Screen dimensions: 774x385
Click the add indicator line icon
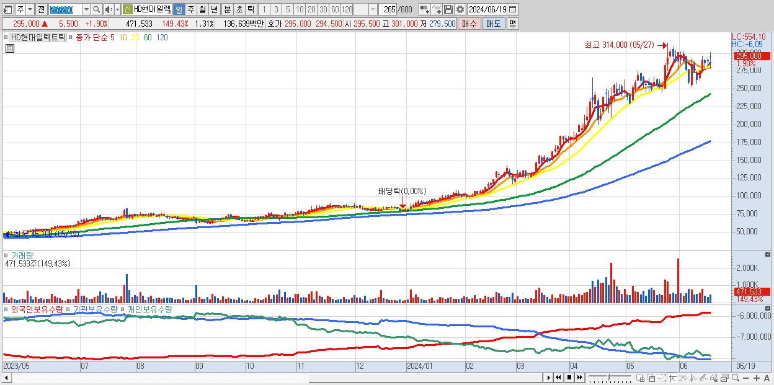(x=437, y=9)
